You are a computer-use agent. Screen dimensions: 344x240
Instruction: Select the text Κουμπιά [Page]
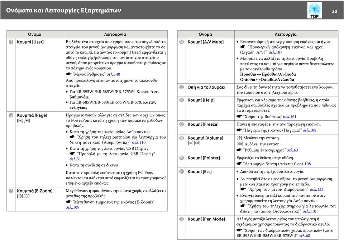(x=32, y=115)
